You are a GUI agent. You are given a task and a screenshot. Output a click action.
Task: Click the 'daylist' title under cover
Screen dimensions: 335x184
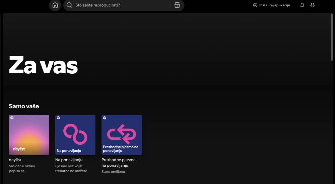15,160
